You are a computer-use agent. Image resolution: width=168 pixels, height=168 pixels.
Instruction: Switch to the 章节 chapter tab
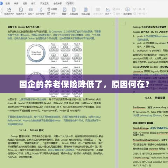point(33,3)
